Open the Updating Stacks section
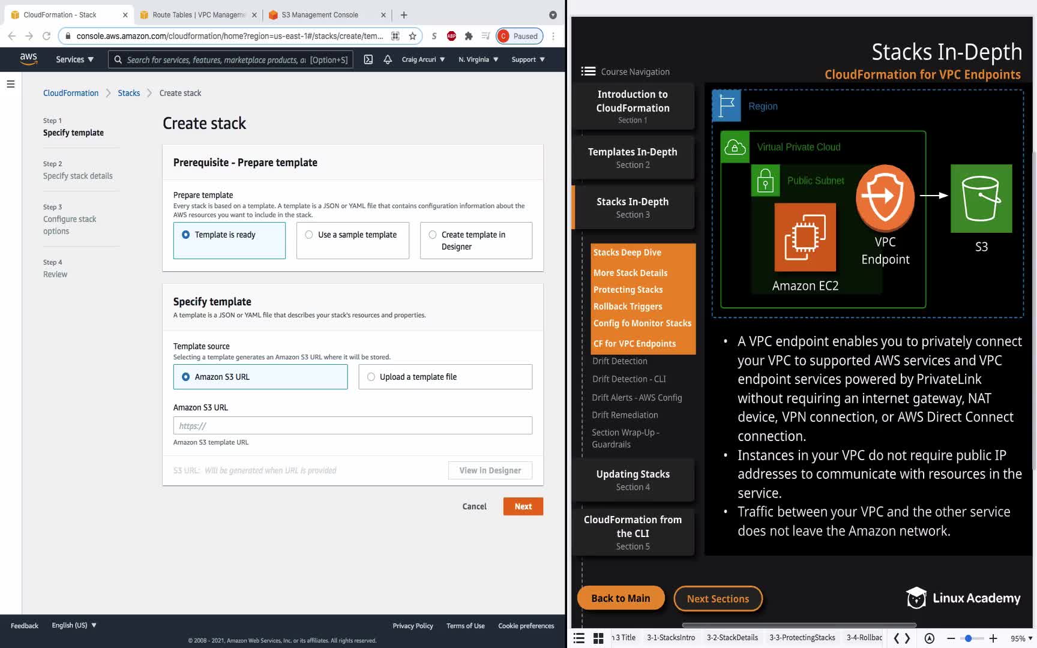Viewport: 1037px width, 648px height. (633, 480)
